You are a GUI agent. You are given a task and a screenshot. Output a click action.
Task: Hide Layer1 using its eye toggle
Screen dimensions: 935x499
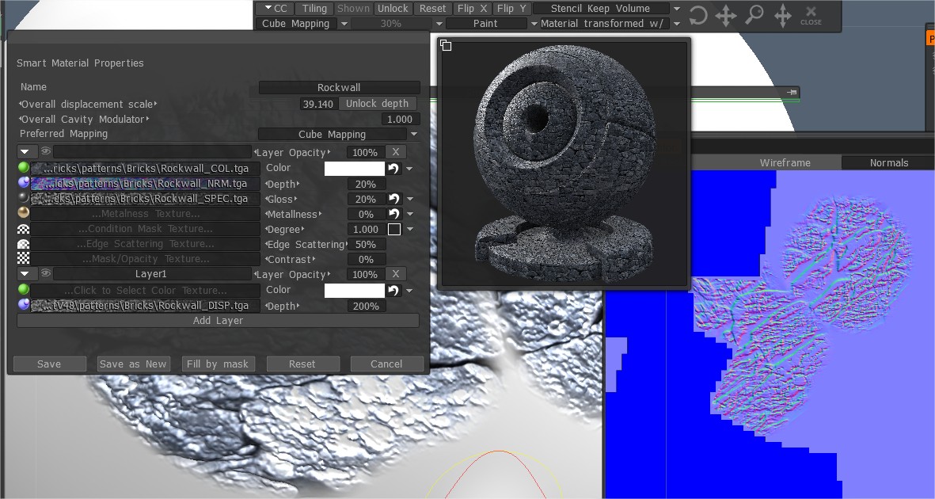point(46,273)
